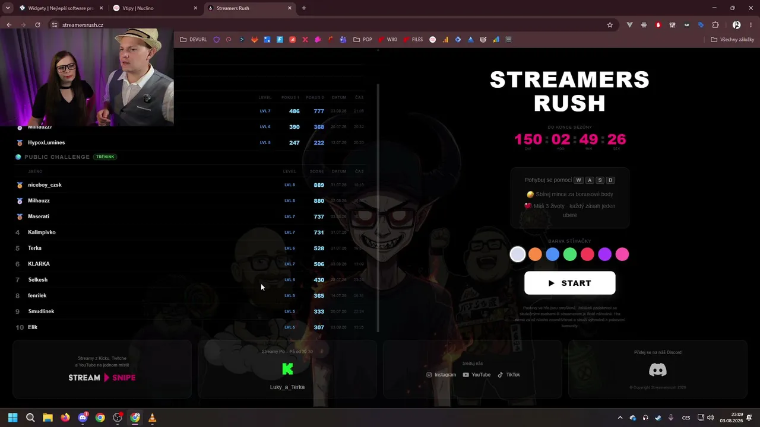This screenshot has height=427, width=760.
Task: Click the Maserati leaderboard row name
Action: tap(39, 216)
